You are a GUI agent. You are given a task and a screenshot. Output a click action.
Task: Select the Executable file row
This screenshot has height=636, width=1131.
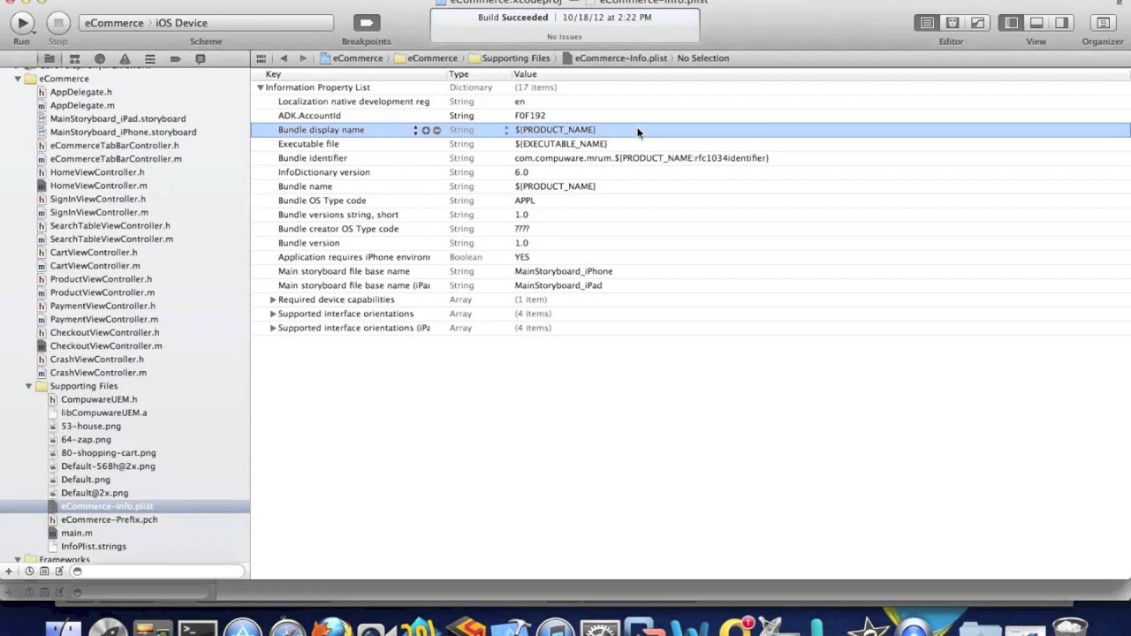(690, 144)
